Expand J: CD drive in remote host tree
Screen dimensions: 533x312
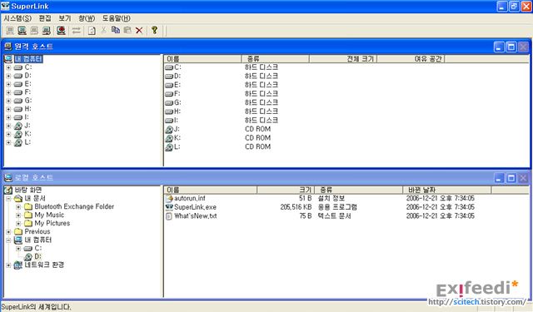8,126
